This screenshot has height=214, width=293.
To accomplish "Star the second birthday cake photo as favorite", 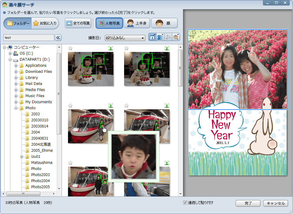I will 126,48.
